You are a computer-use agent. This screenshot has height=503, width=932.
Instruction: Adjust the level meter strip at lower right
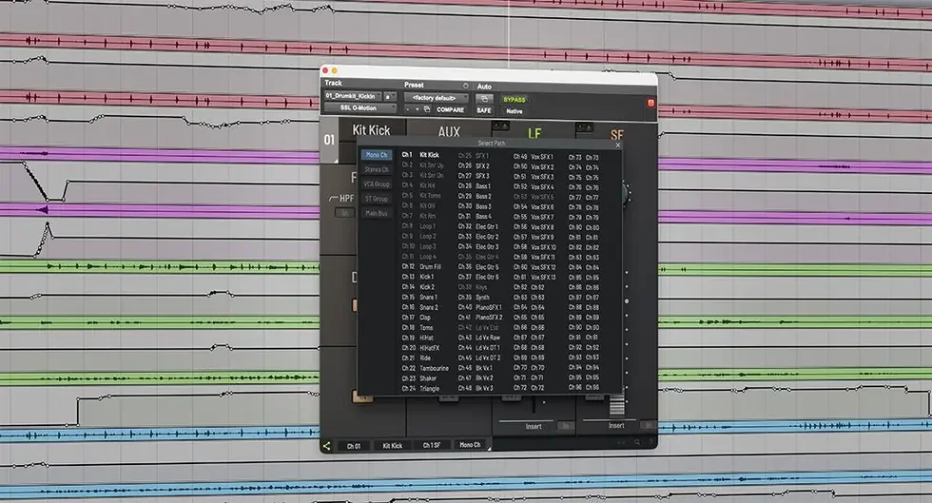click(x=617, y=404)
